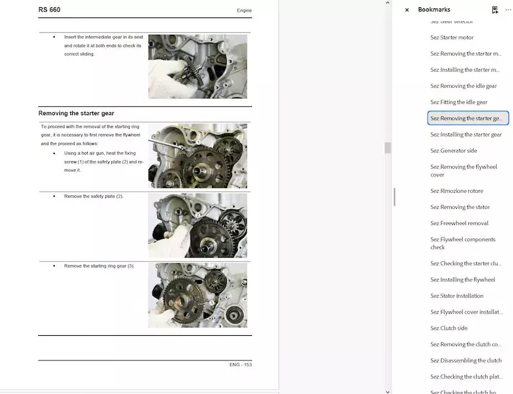Open the Generator side bookmark
The height and width of the screenshot is (394, 513).
[454, 151]
